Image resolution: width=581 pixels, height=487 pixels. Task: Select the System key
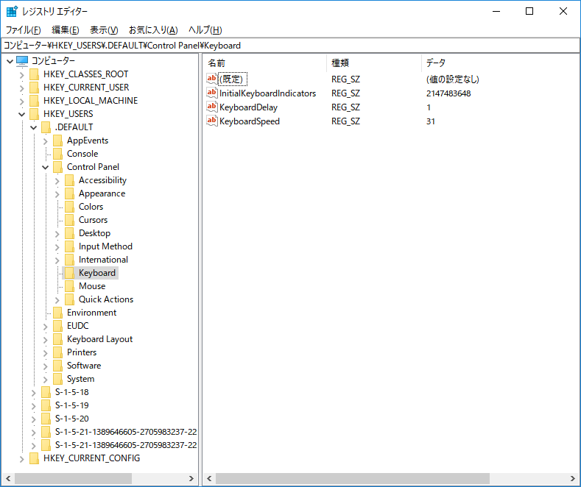coord(80,379)
